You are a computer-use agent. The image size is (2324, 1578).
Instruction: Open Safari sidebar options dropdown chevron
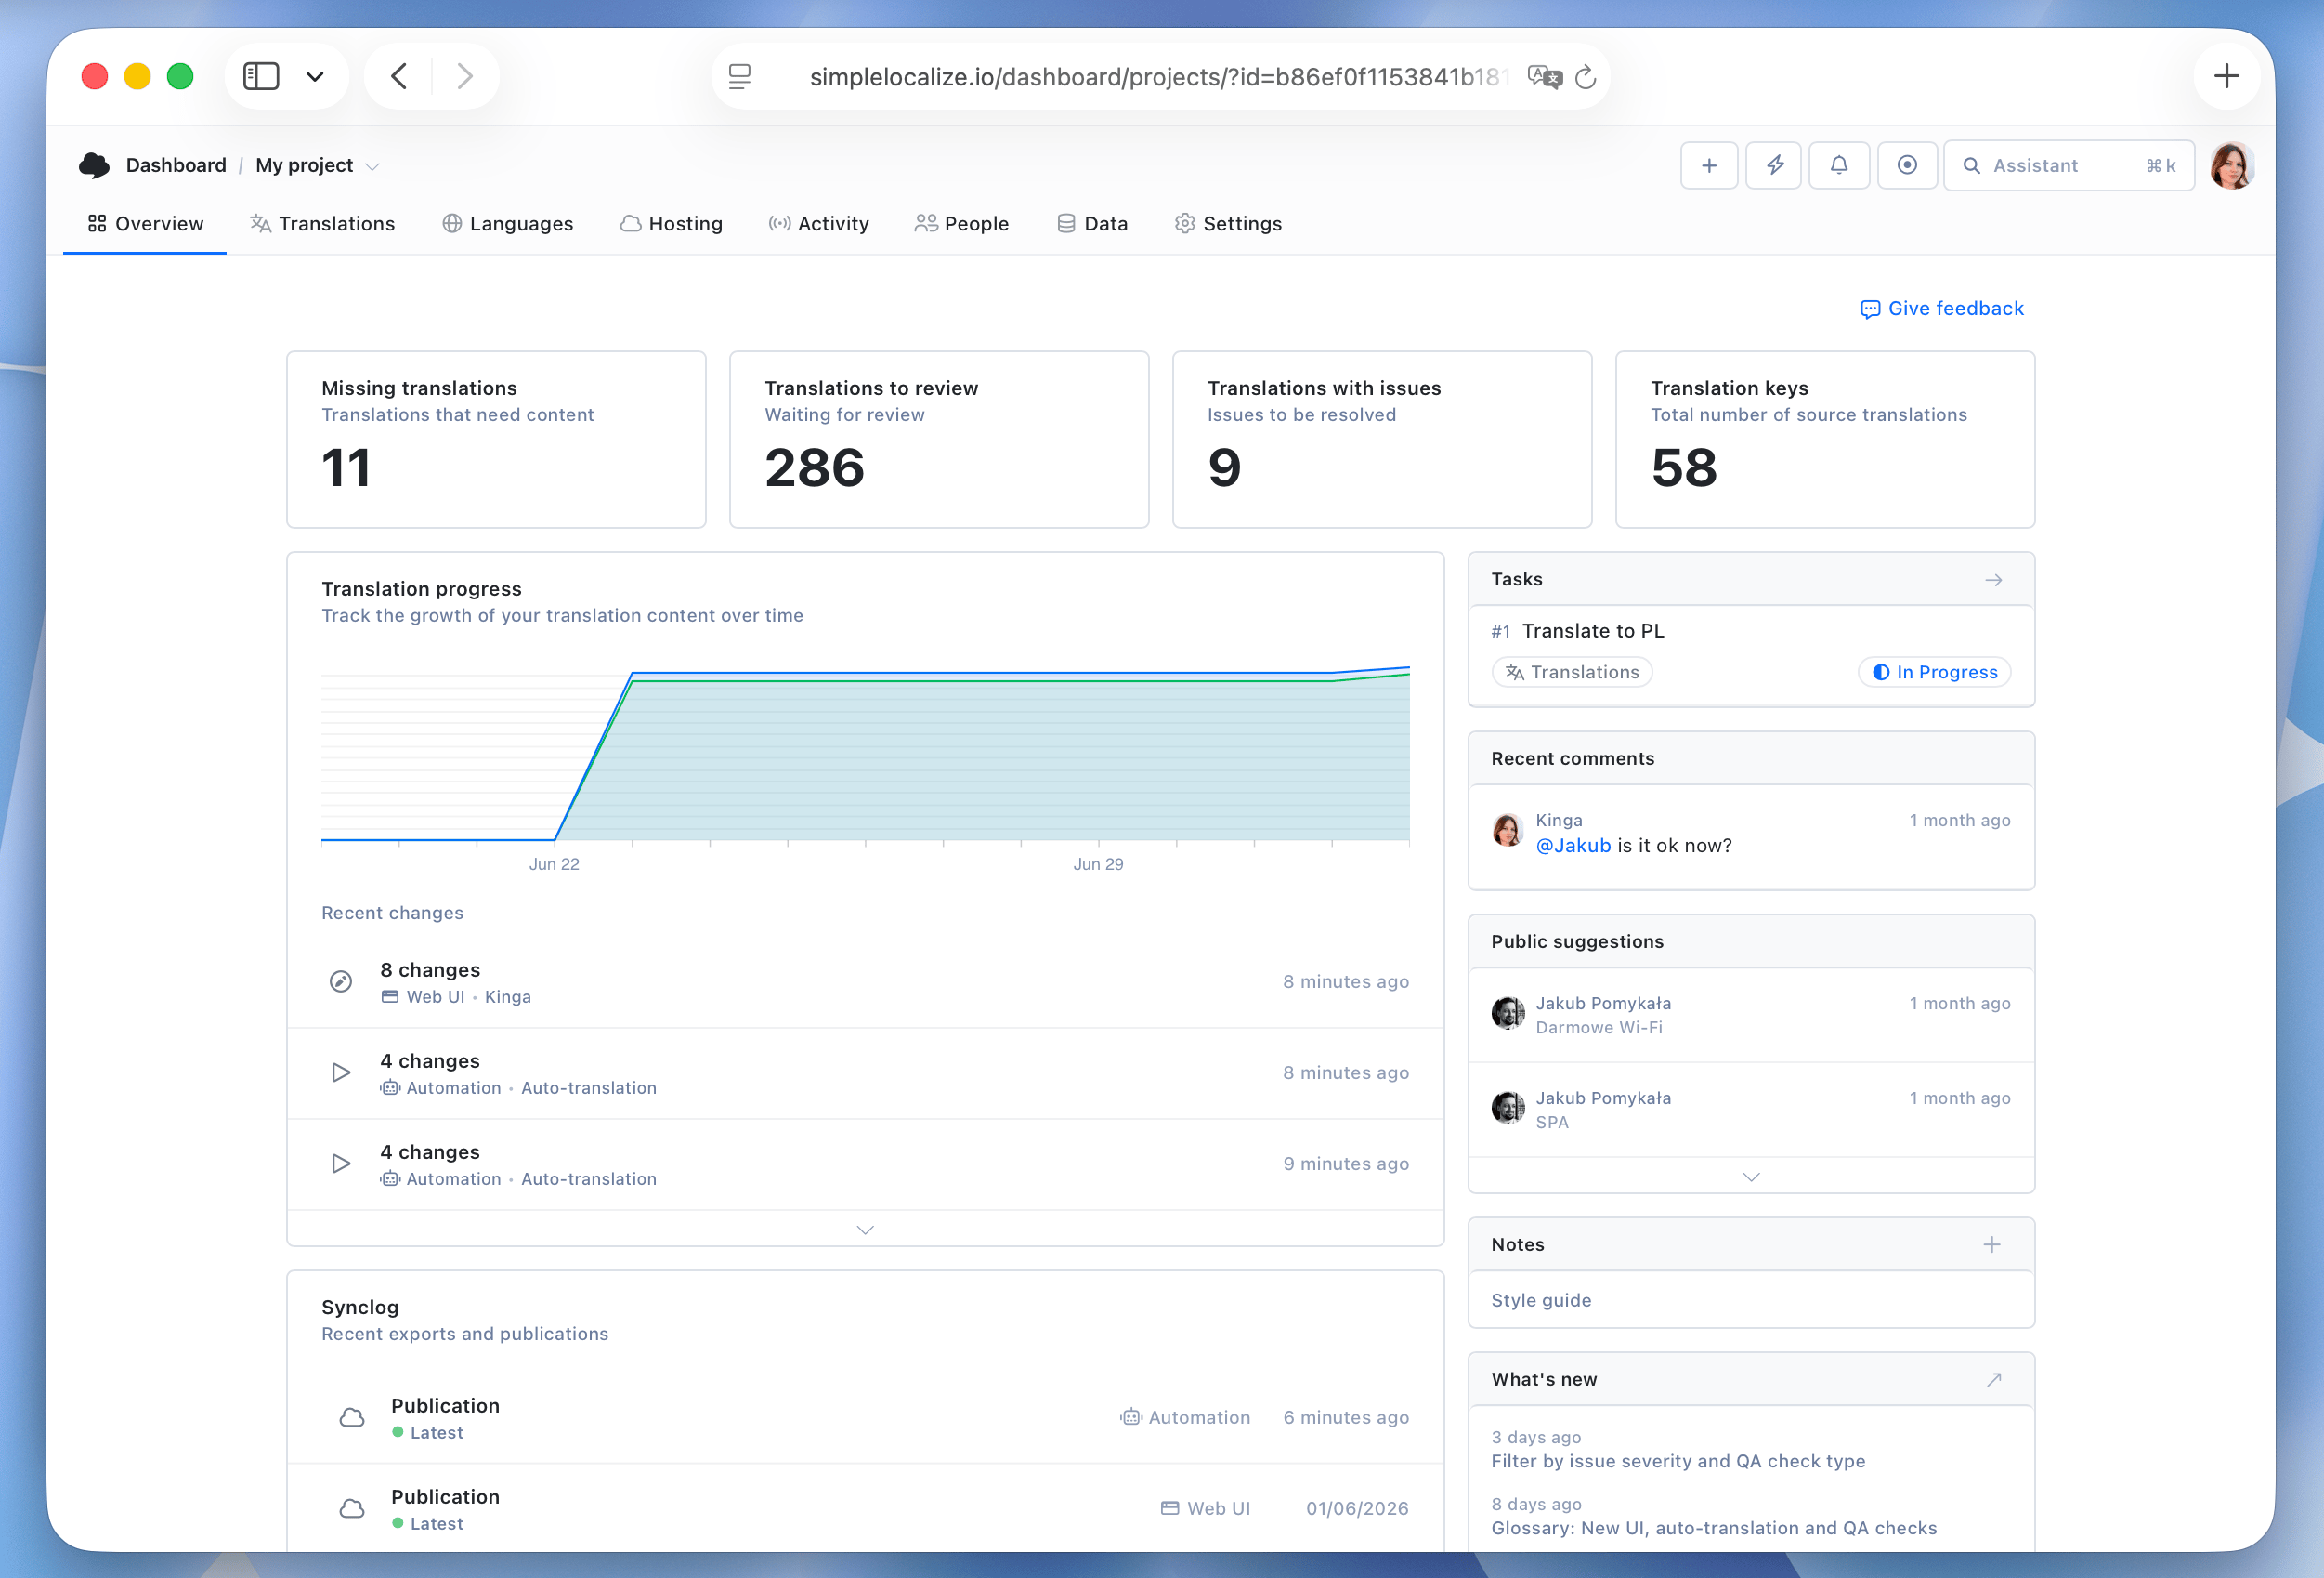pos(315,77)
